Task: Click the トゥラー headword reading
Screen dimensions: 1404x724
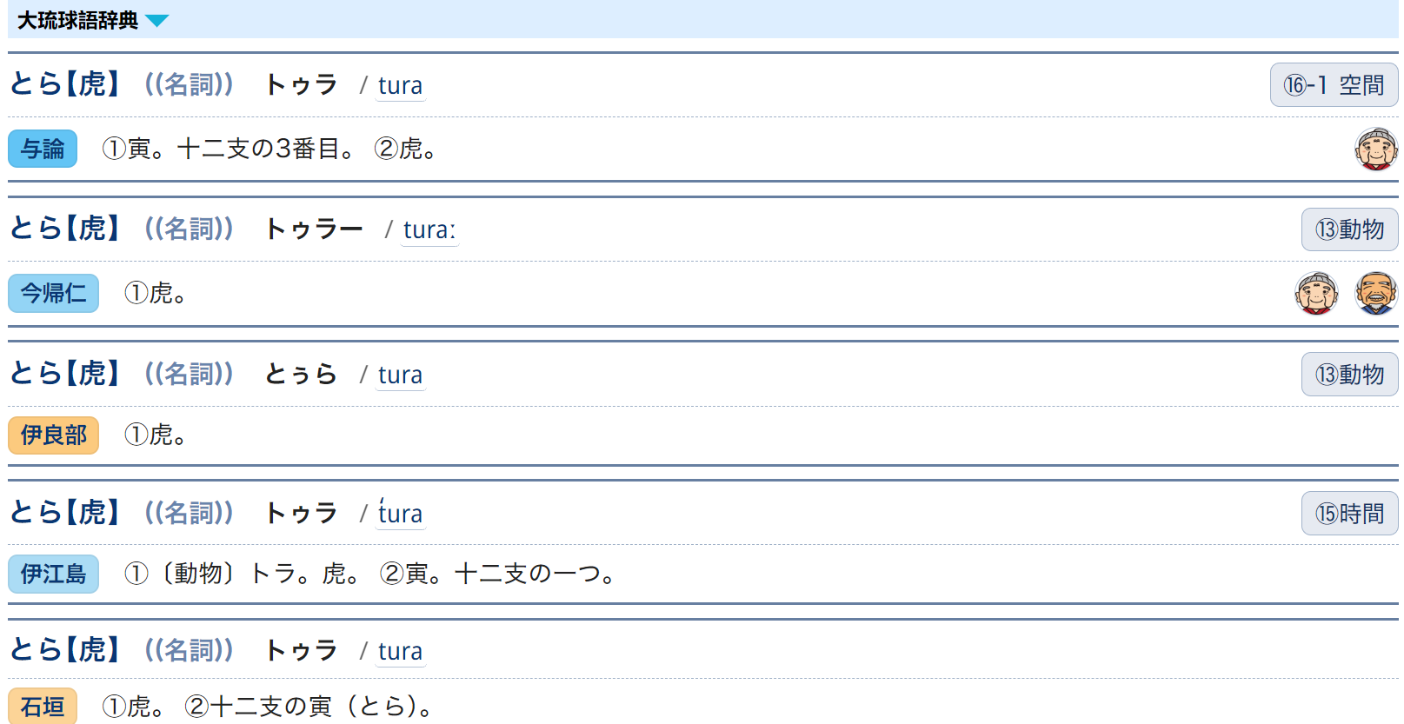Action: click(x=313, y=229)
